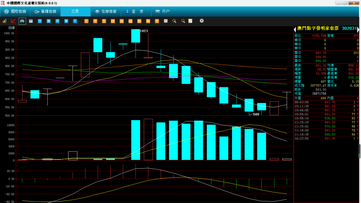Click the 換手率 value 0.82%
The height and width of the screenshot is (203, 361).
pos(354,86)
